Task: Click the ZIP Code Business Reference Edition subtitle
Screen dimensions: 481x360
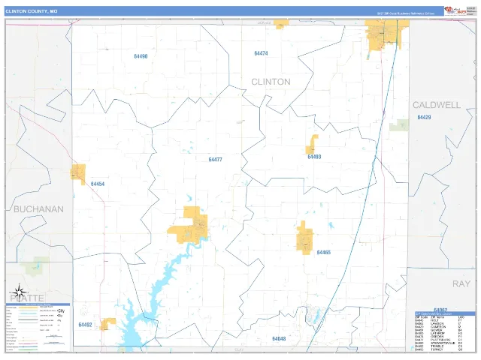Action: (406, 13)
